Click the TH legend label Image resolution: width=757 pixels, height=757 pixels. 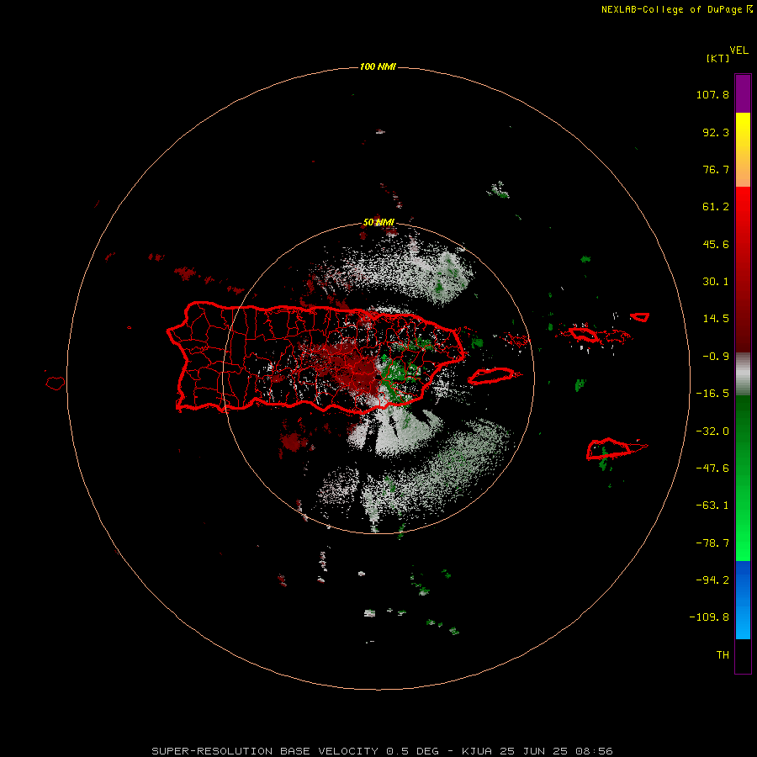coord(723,655)
